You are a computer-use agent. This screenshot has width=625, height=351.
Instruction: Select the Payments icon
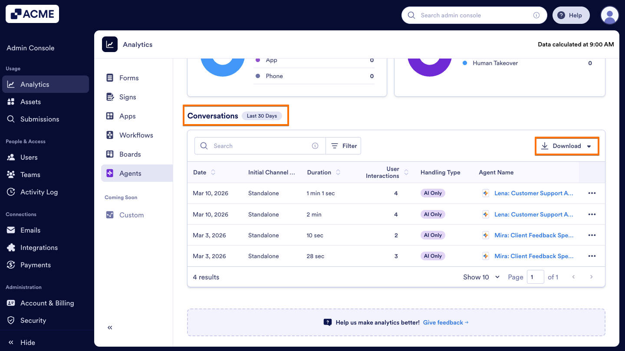pyautogui.click(x=10, y=265)
